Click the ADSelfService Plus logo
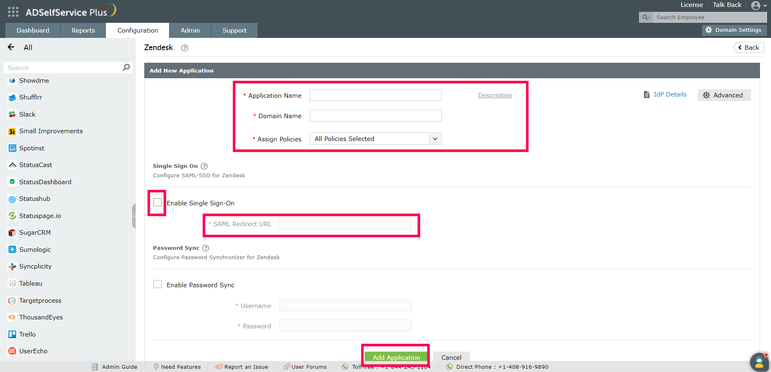 pyautogui.click(x=71, y=11)
